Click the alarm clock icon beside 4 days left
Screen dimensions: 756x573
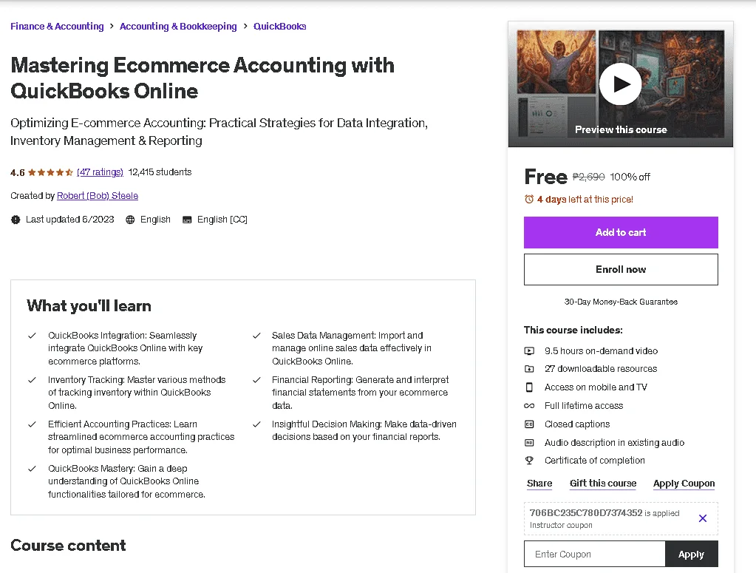tap(529, 199)
